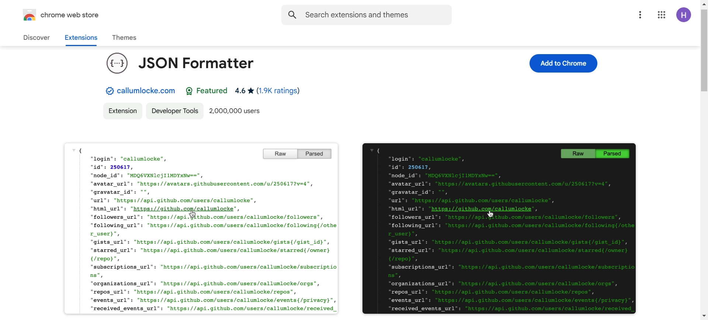708x320 pixels.
Task: Click the Featured label text
Action: (212, 91)
